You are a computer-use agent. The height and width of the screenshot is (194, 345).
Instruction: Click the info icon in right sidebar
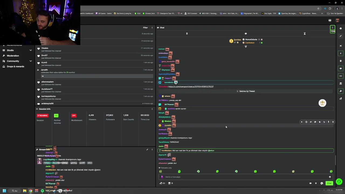click(341, 28)
